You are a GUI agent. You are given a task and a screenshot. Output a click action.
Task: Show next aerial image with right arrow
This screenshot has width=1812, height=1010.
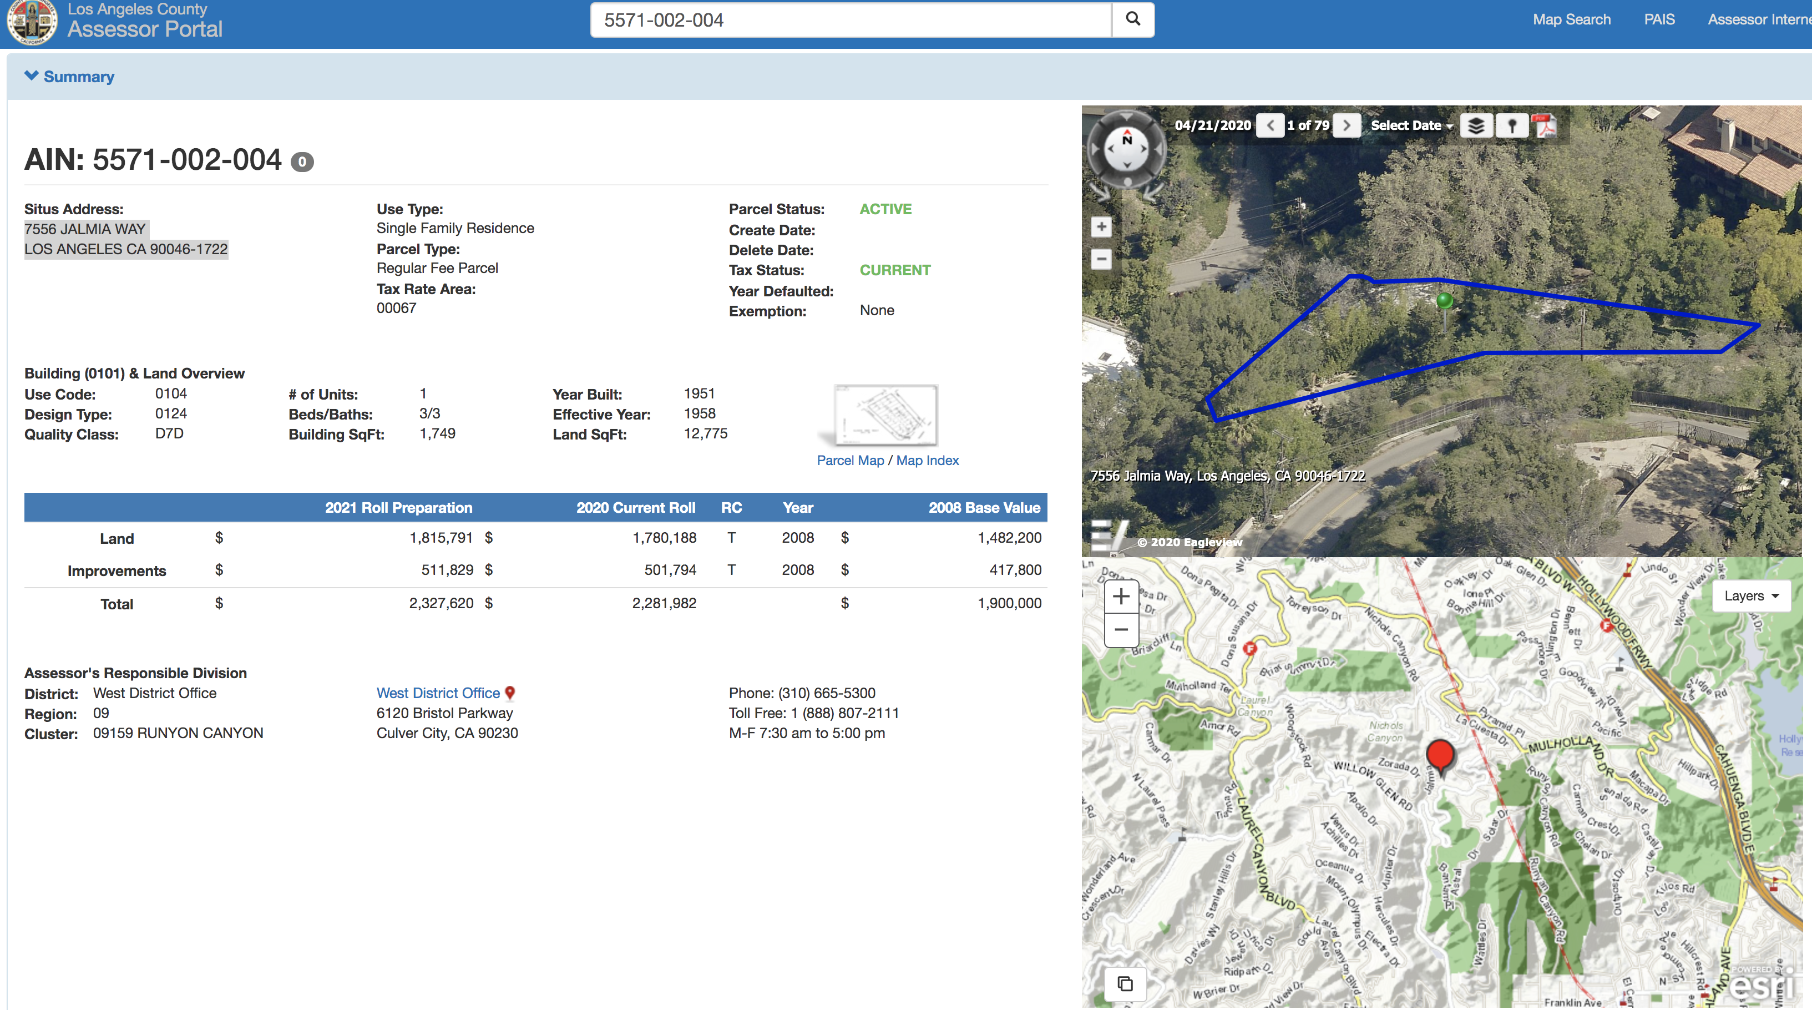point(1347,125)
